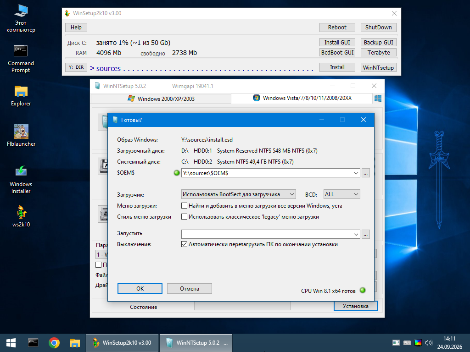Launch Google Chrome from the taskbar
Image resolution: width=470 pixels, height=352 pixels.
click(54, 343)
